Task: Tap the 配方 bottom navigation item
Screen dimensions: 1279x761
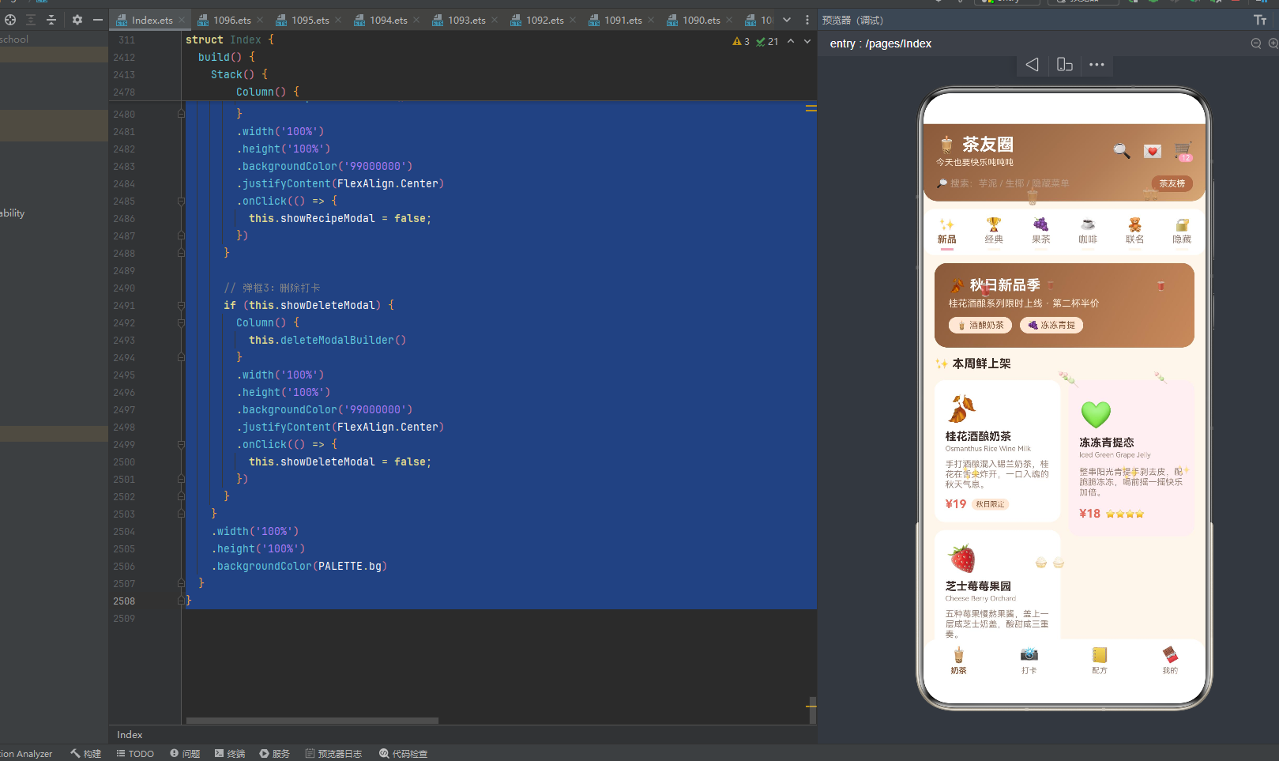Action: [x=1100, y=661]
